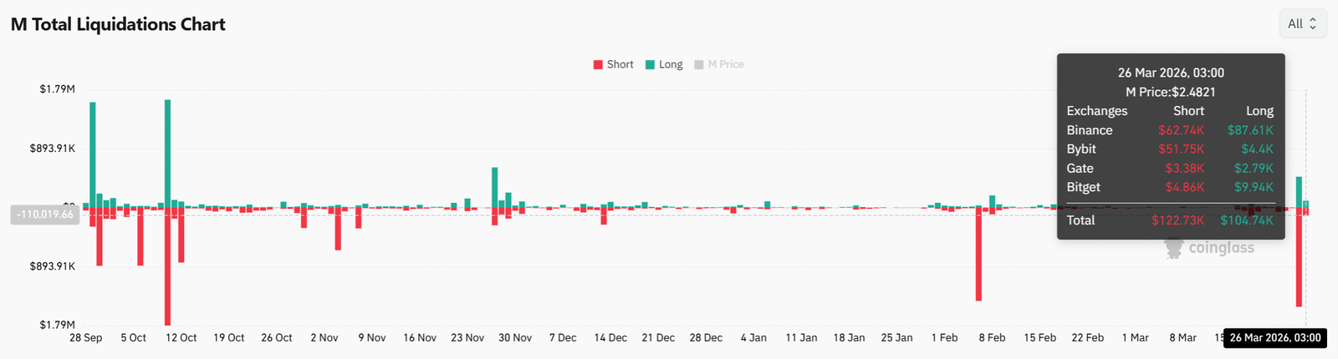Click the coinglass watermark logo icon

(1175, 247)
